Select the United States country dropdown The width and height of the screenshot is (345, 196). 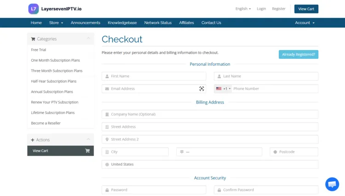[210, 164]
